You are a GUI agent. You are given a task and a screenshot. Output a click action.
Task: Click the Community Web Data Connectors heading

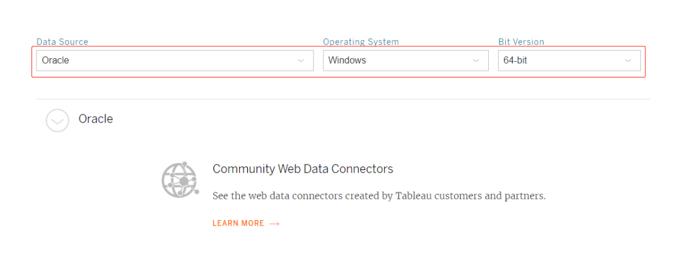pyautogui.click(x=303, y=169)
